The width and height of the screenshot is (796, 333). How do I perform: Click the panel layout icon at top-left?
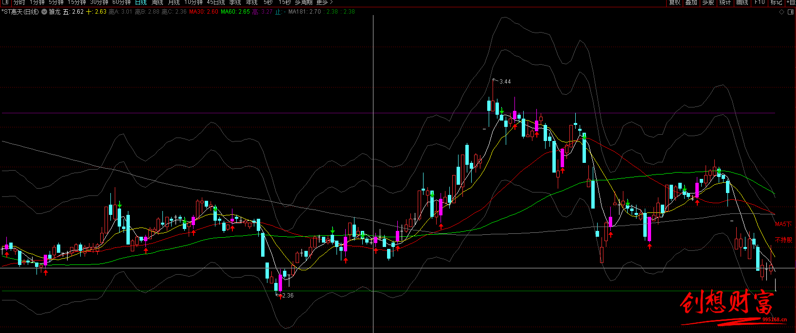(x=5, y=2)
